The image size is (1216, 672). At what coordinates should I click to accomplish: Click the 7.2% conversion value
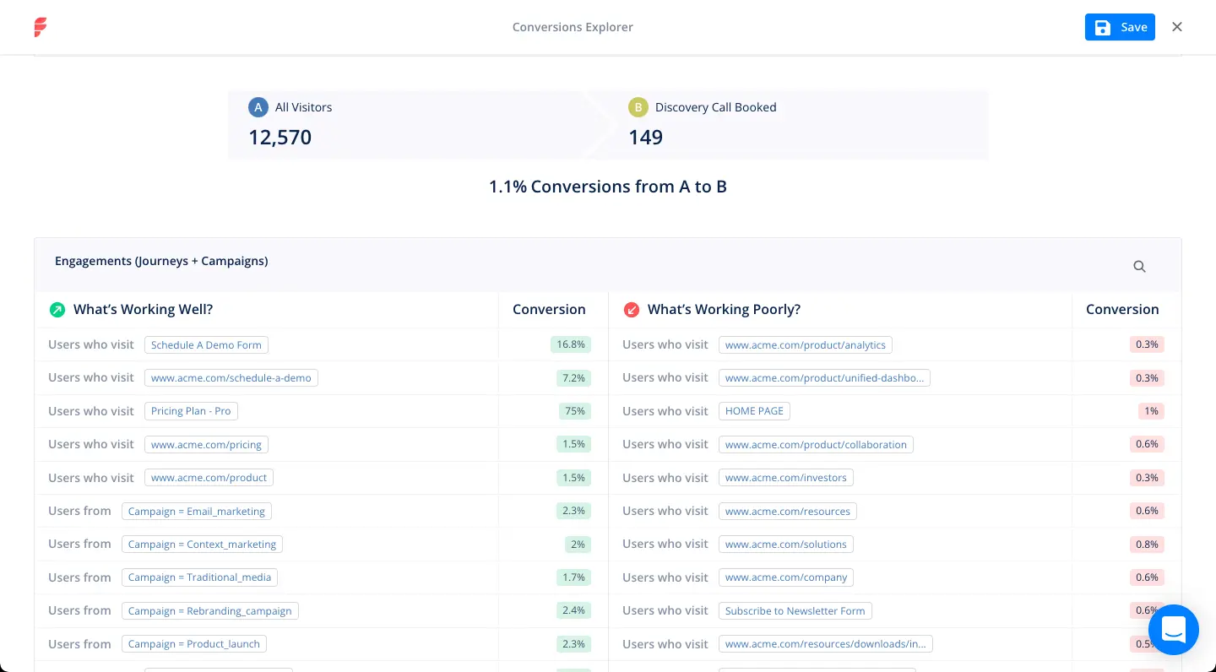(573, 378)
